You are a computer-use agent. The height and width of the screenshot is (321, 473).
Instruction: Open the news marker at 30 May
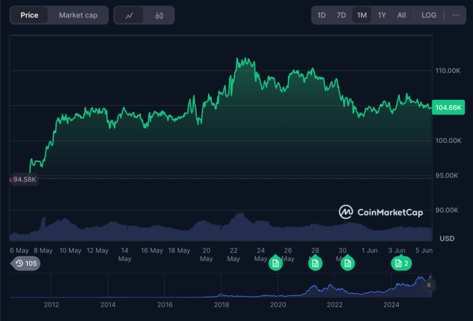tap(347, 263)
